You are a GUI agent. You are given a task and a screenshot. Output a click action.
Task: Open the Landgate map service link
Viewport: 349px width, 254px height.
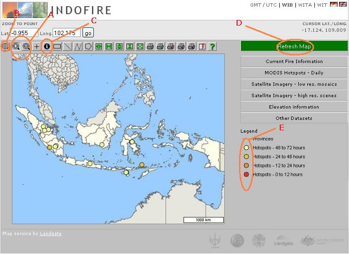pyautogui.click(x=50, y=234)
